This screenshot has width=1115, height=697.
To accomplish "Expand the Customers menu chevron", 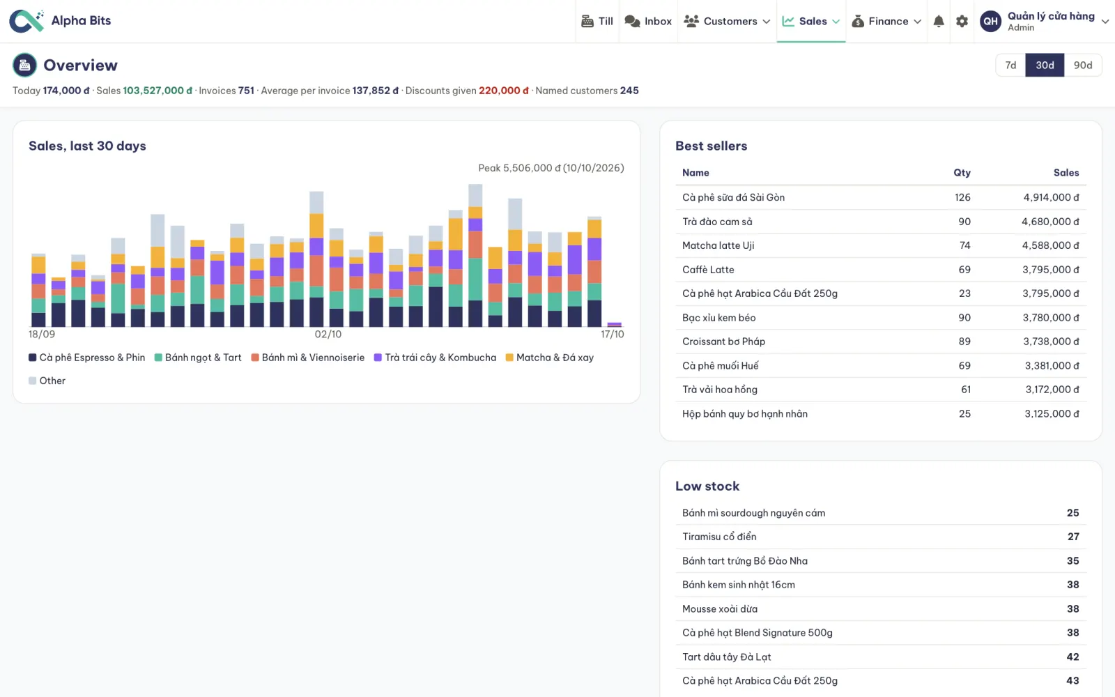I will [766, 22].
